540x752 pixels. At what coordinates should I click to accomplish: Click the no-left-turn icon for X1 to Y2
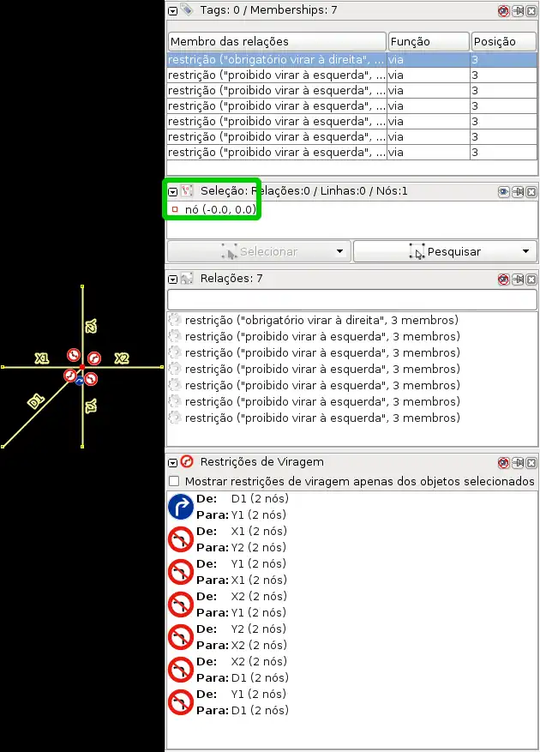180,539
